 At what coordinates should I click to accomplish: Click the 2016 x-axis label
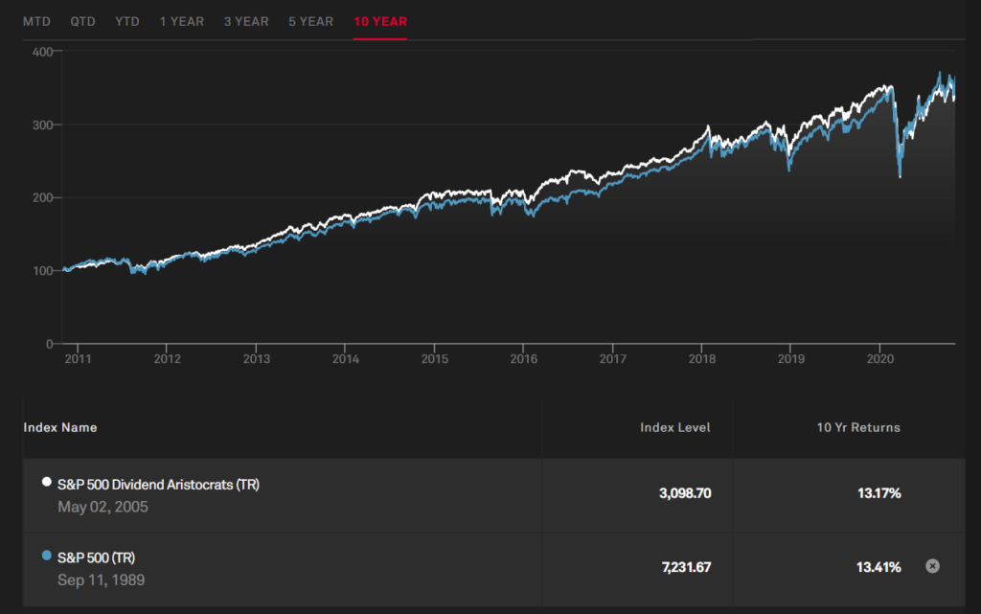click(x=524, y=359)
